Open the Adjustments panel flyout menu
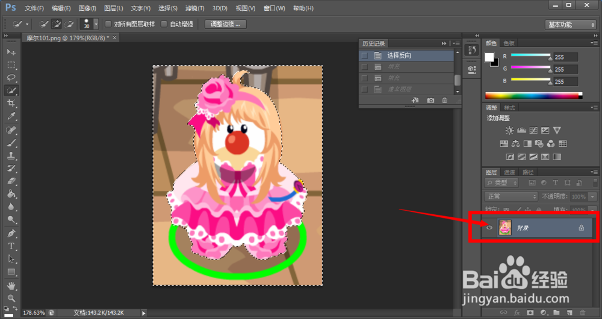This screenshot has height=319, width=602. point(594,108)
